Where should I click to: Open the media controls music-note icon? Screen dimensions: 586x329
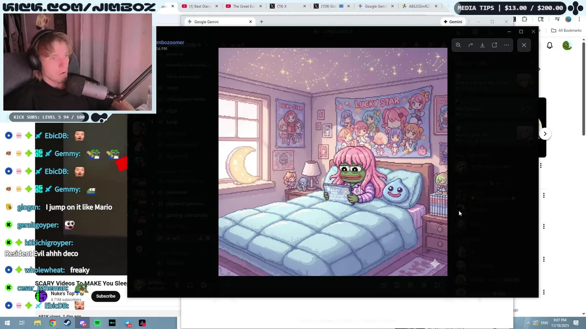coord(557,19)
